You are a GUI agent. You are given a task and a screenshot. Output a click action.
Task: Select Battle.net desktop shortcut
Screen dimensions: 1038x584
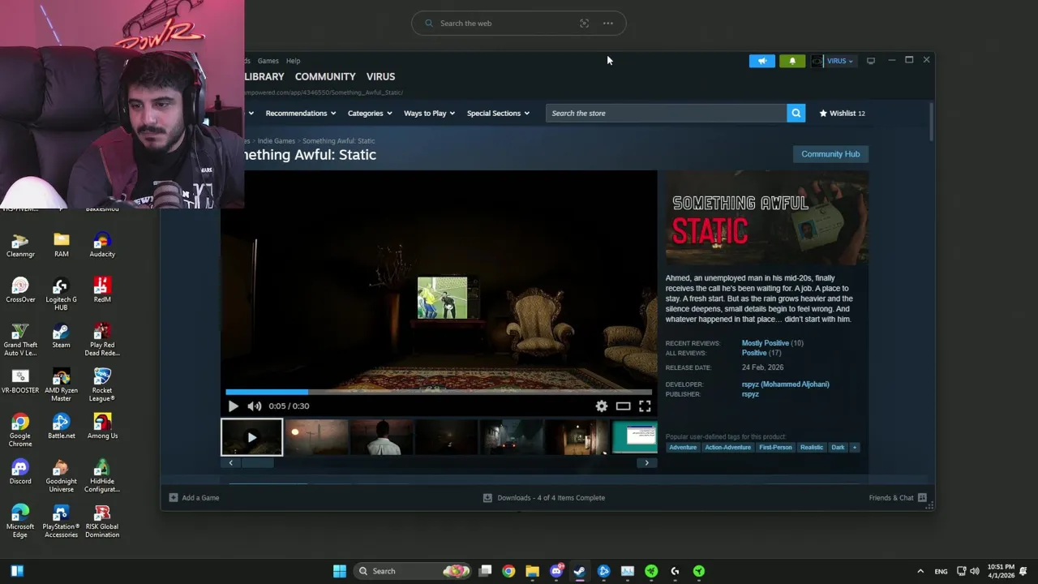pos(62,427)
